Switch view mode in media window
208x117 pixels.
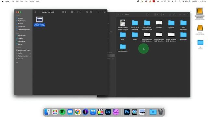coord(147,14)
